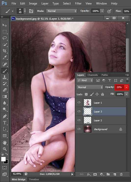Screen dimensions: 131x182
Task: Swap foreground and background colors
Action: click(7, 154)
